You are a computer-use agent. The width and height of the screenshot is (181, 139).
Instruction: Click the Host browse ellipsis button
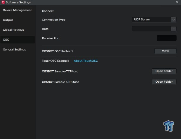tap(173, 29)
